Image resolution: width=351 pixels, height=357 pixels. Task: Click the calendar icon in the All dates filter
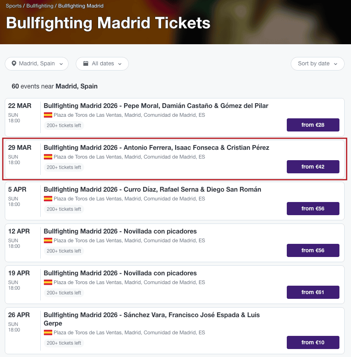point(86,63)
